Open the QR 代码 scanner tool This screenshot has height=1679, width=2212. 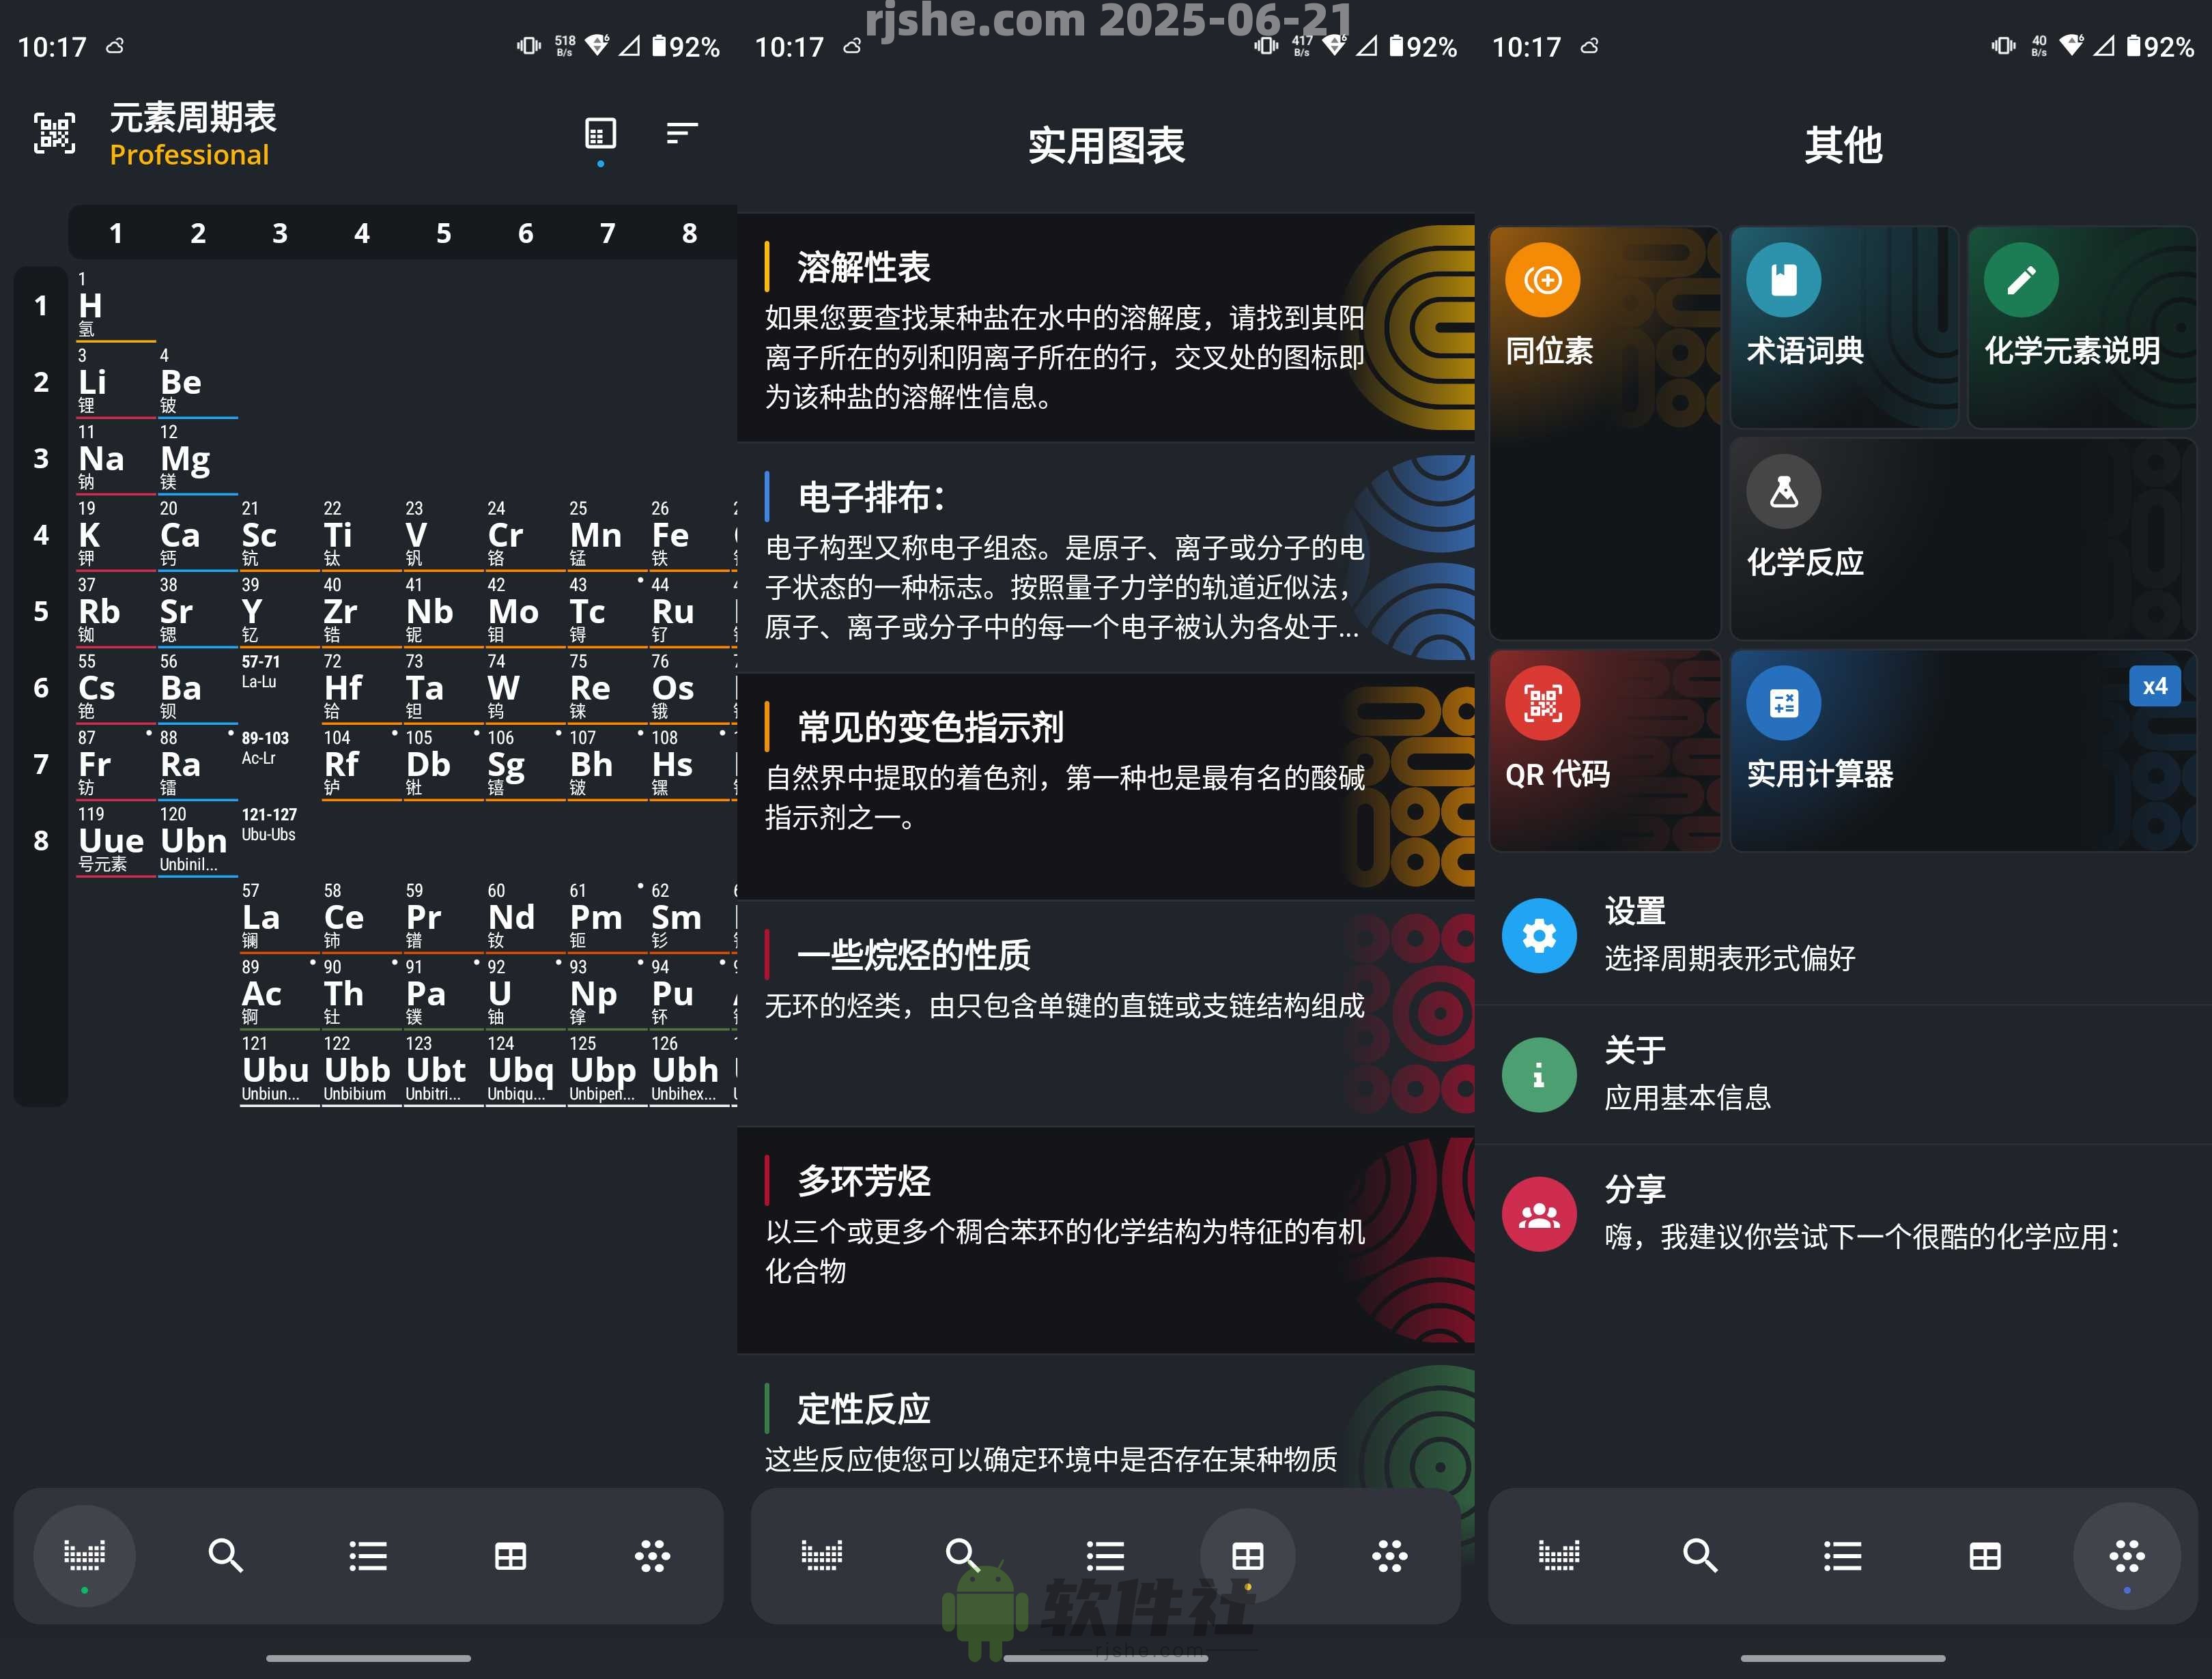1605,750
